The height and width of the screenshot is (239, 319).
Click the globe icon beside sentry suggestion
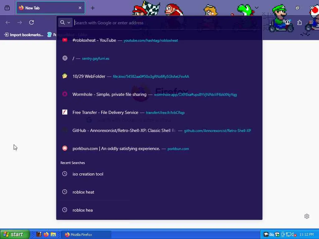tap(65, 58)
